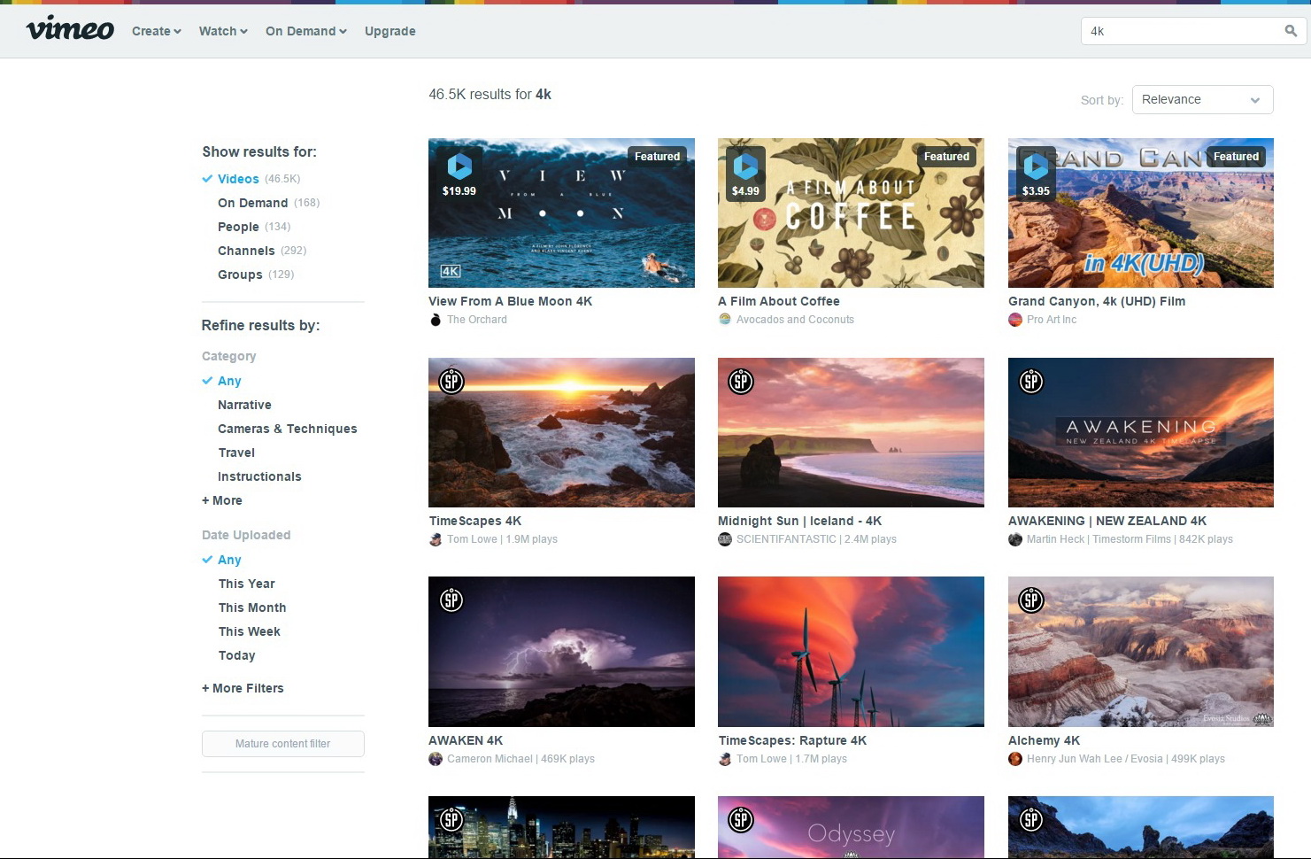Click On Demand badge on View From A Blue Moon
Screen dimensions: 1311x859
click(x=459, y=174)
